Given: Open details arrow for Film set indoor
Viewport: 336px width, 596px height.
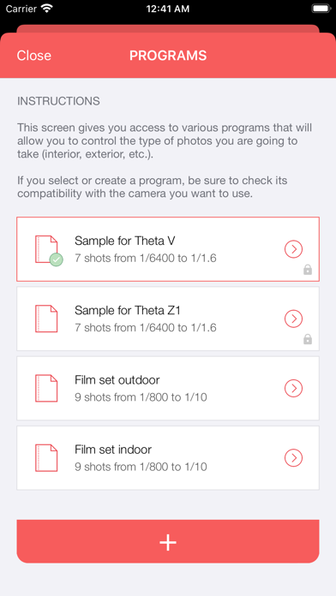Looking at the screenshot, I should point(293,457).
